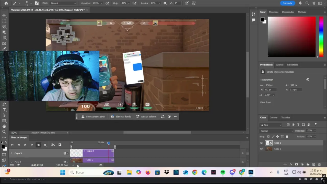Open layer Relleno dropdown
The image size is (327, 184).
pyautogui.click(x=315, y=137)
